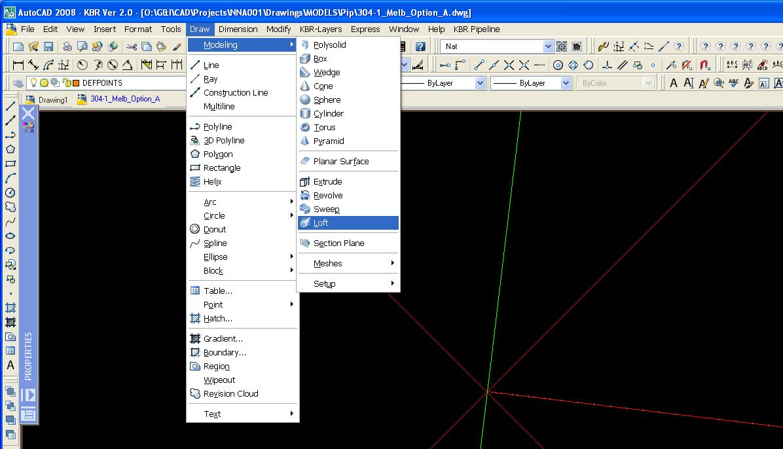Choose Section Plane from the Modeling submenu

348,243
